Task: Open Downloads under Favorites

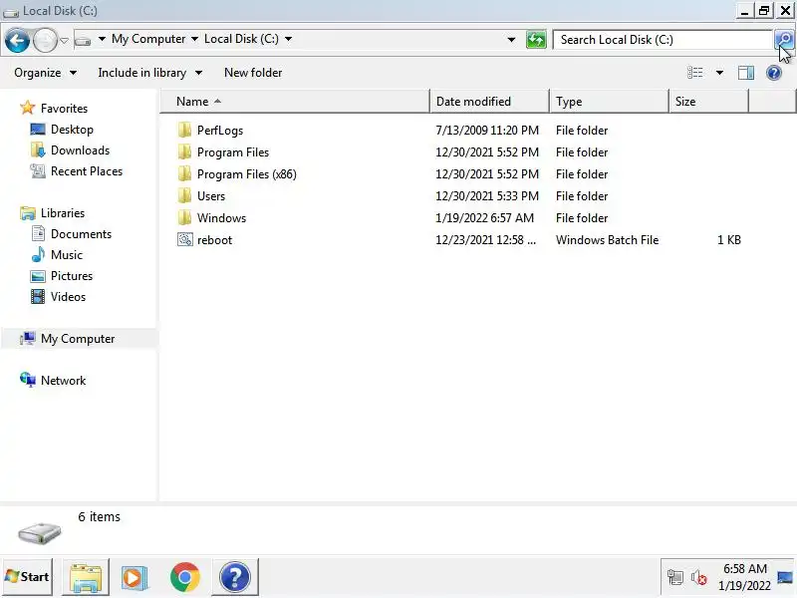Action: [x=80, y=150]
